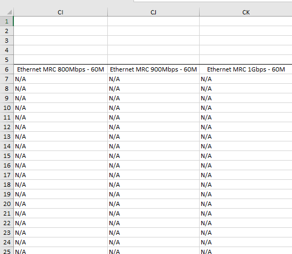The image size is (292, 254).
Task: Select empty cell CK5
Action: point(246,60)
